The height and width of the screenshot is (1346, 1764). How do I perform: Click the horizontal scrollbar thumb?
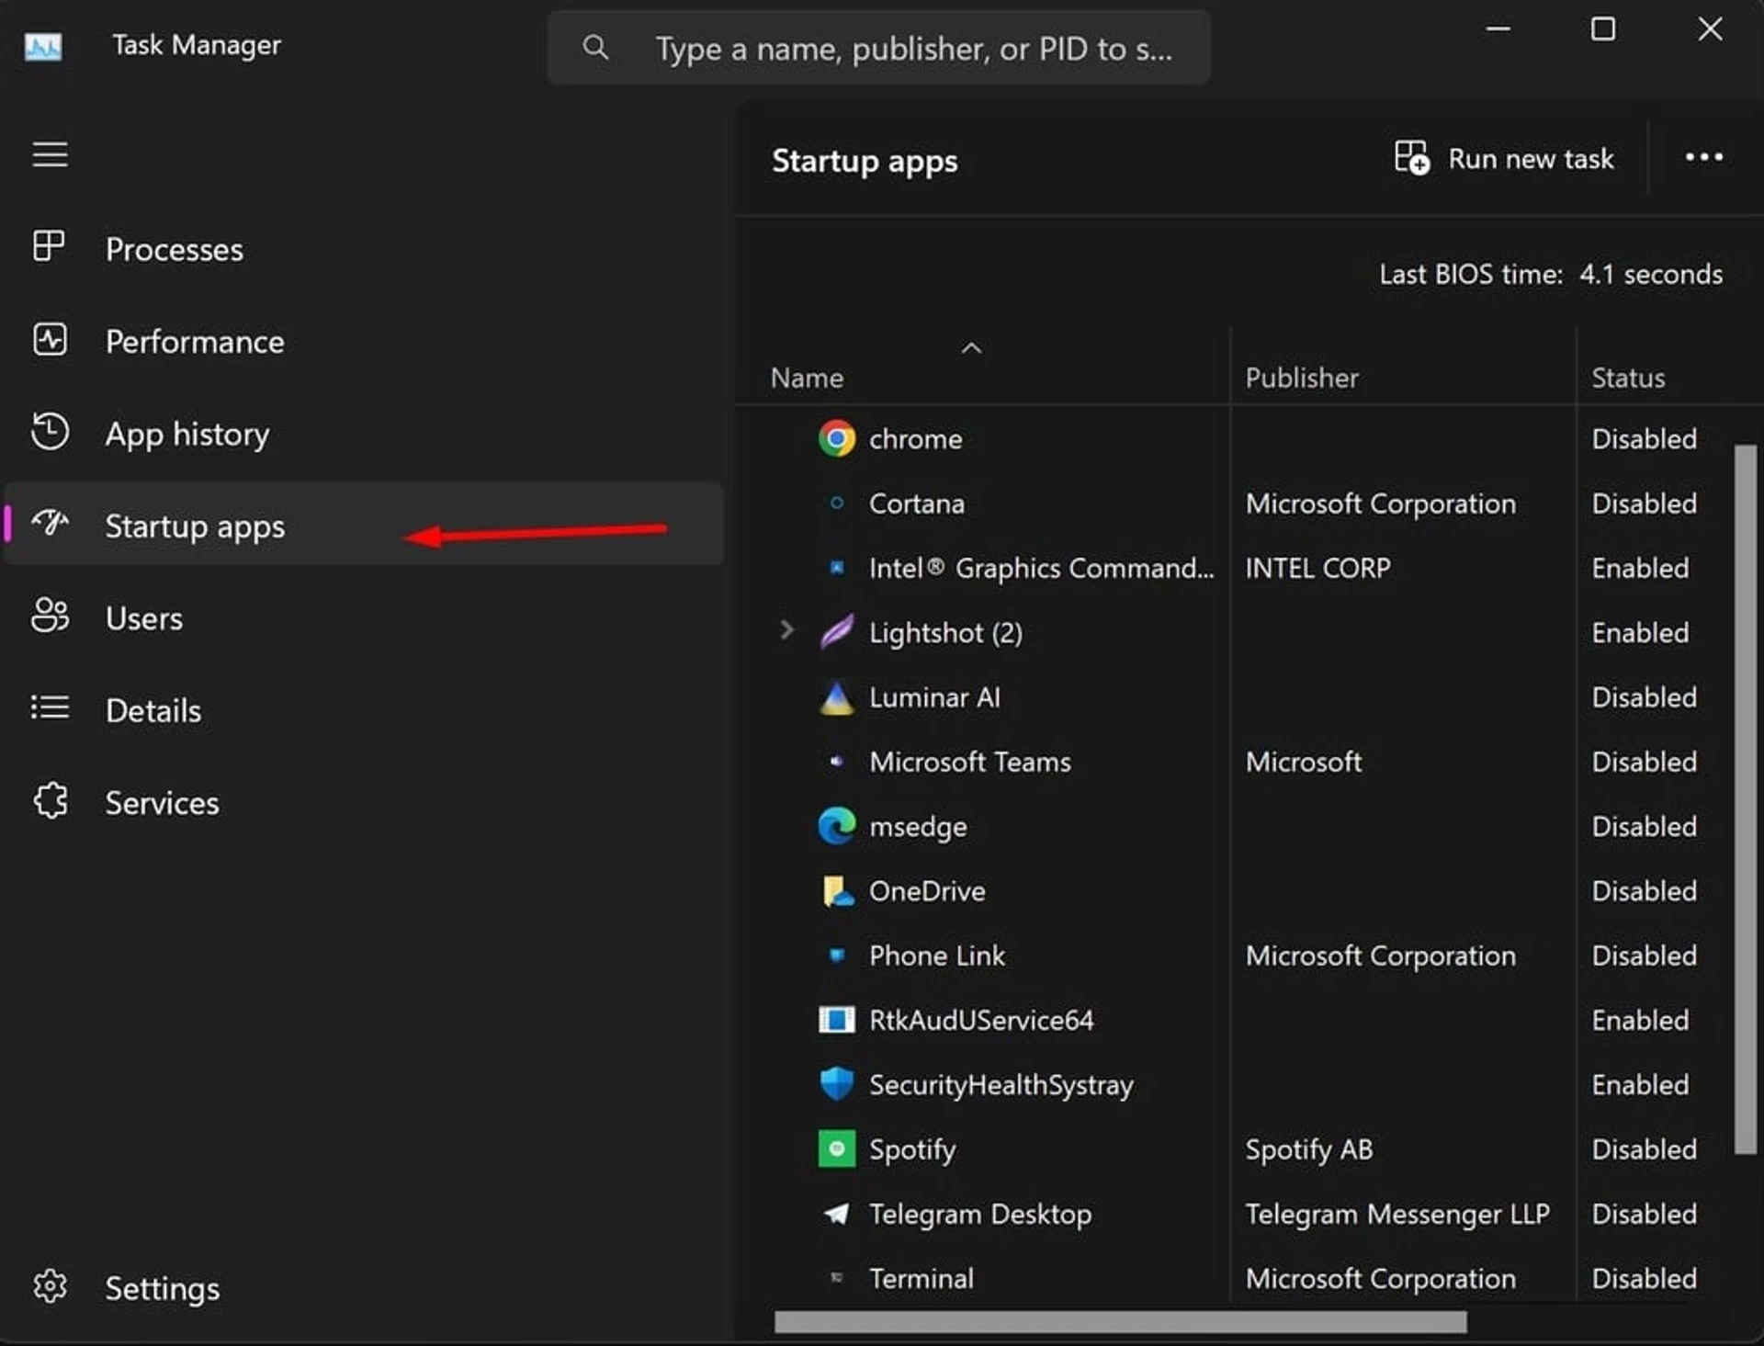[x=1121, y=1321]
